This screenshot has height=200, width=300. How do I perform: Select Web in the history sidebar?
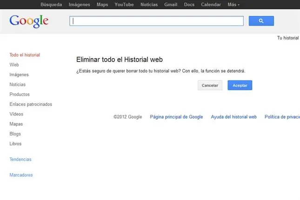click(14, 65)
